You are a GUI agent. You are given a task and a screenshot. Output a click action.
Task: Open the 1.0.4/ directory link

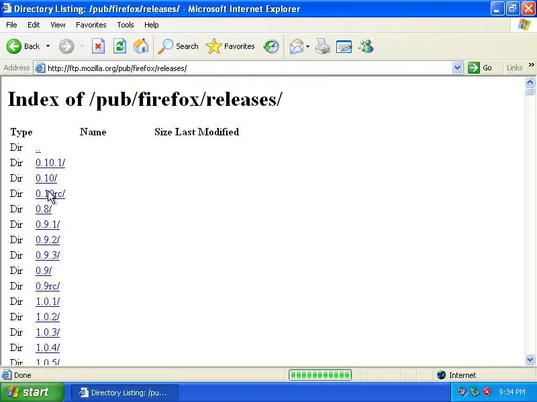point(48,347)
